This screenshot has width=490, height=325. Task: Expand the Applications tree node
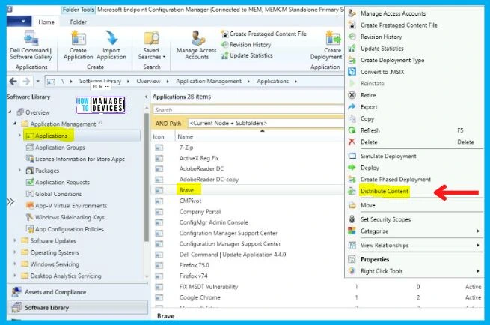click(x=19, y=135)
